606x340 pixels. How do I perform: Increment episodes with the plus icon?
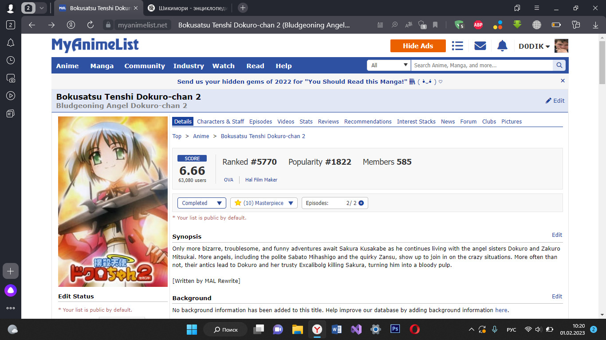361,203
